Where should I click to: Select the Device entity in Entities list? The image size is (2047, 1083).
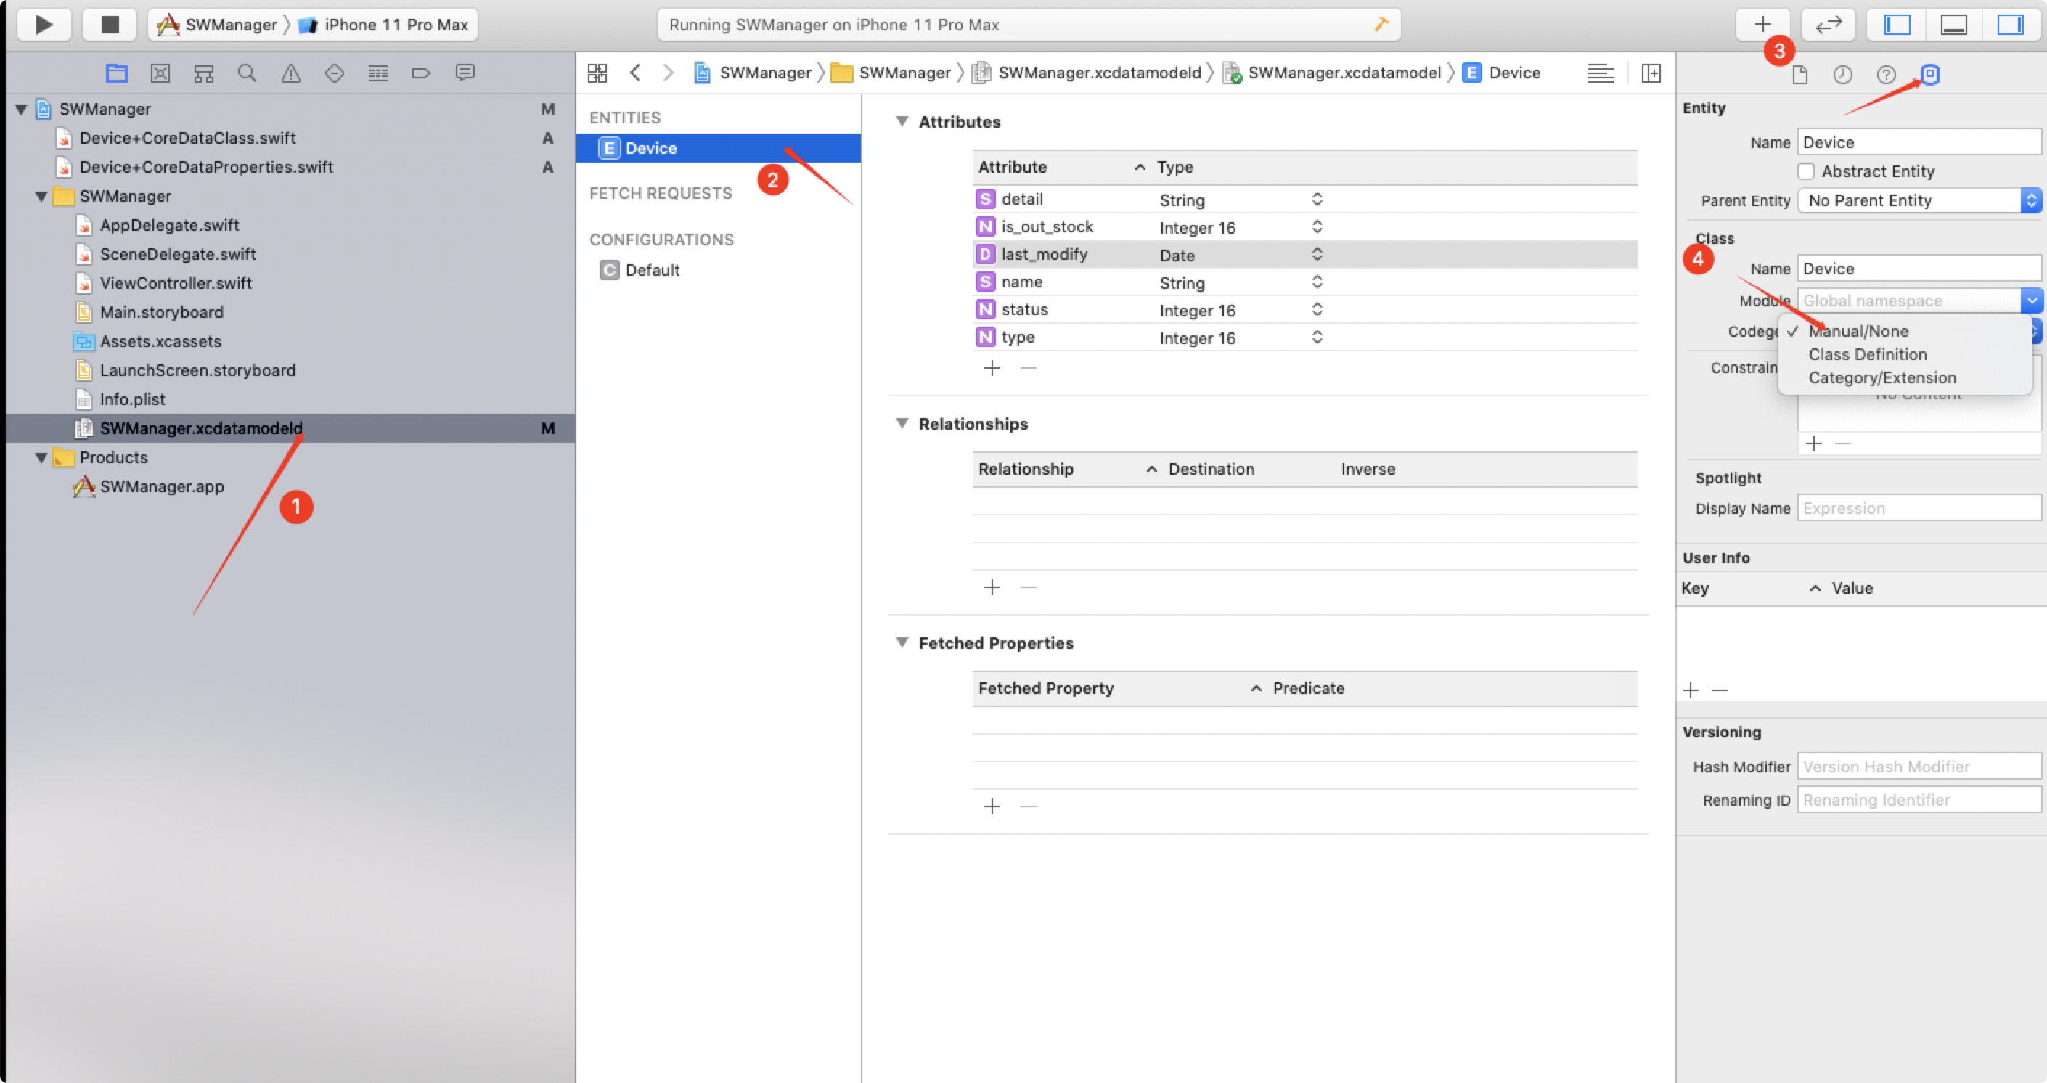(x=651, y=149)
